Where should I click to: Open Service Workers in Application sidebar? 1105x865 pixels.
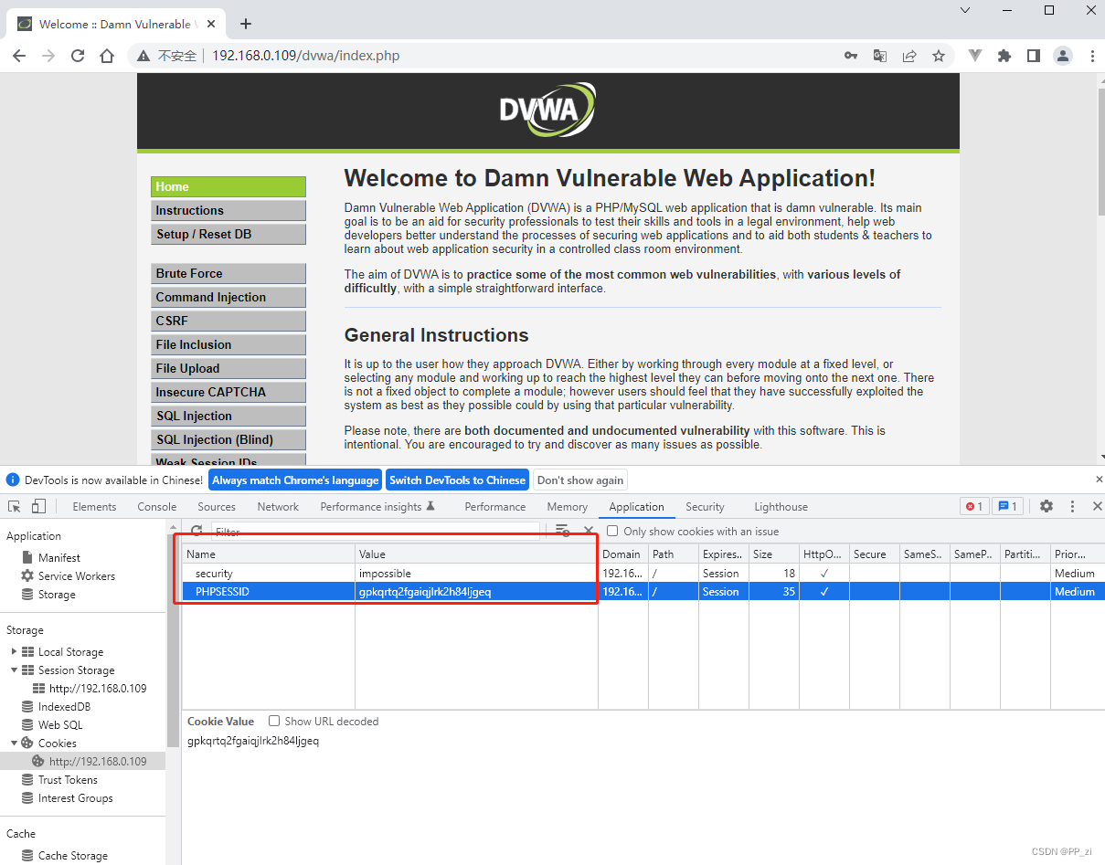pos(77,576)
